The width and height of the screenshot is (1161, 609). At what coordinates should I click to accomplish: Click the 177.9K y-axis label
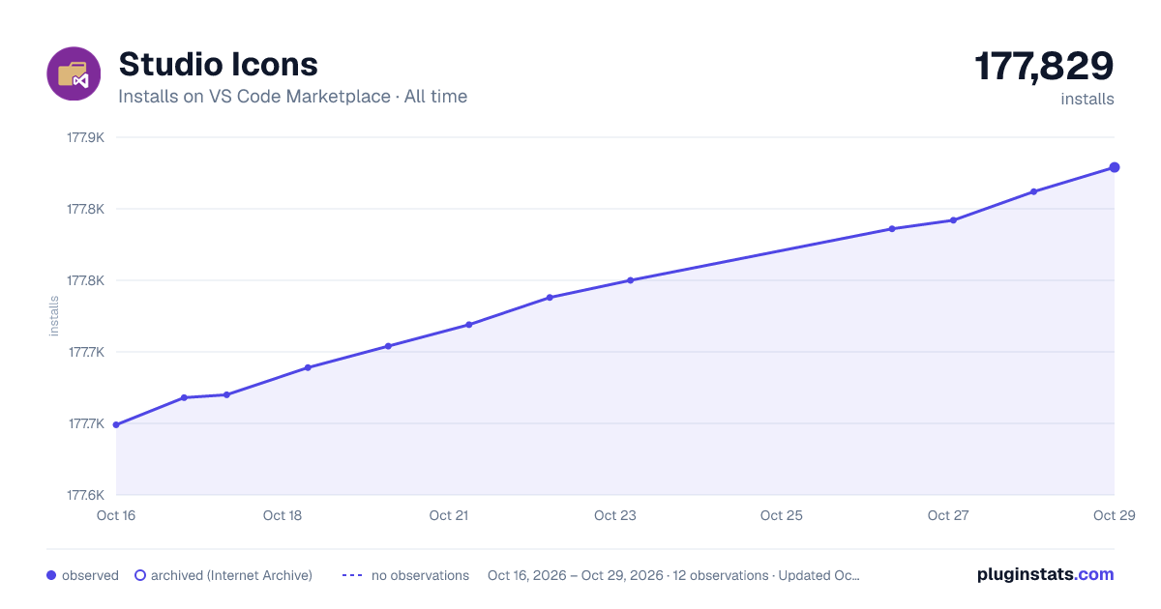coord(85,137)
